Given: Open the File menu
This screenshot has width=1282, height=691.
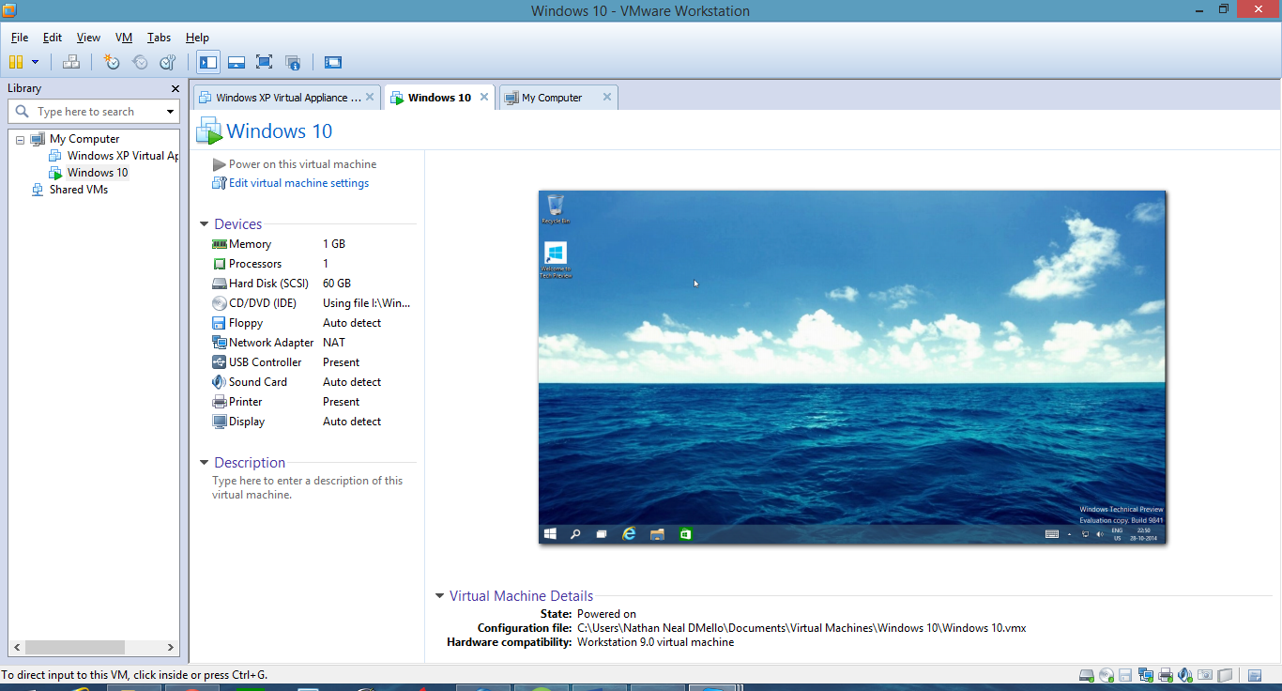Looking at the screenshot, I should (x=20, y=38).
